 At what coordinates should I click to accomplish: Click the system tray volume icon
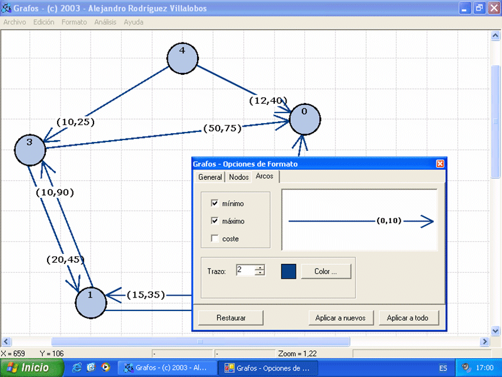coord(466,368)
